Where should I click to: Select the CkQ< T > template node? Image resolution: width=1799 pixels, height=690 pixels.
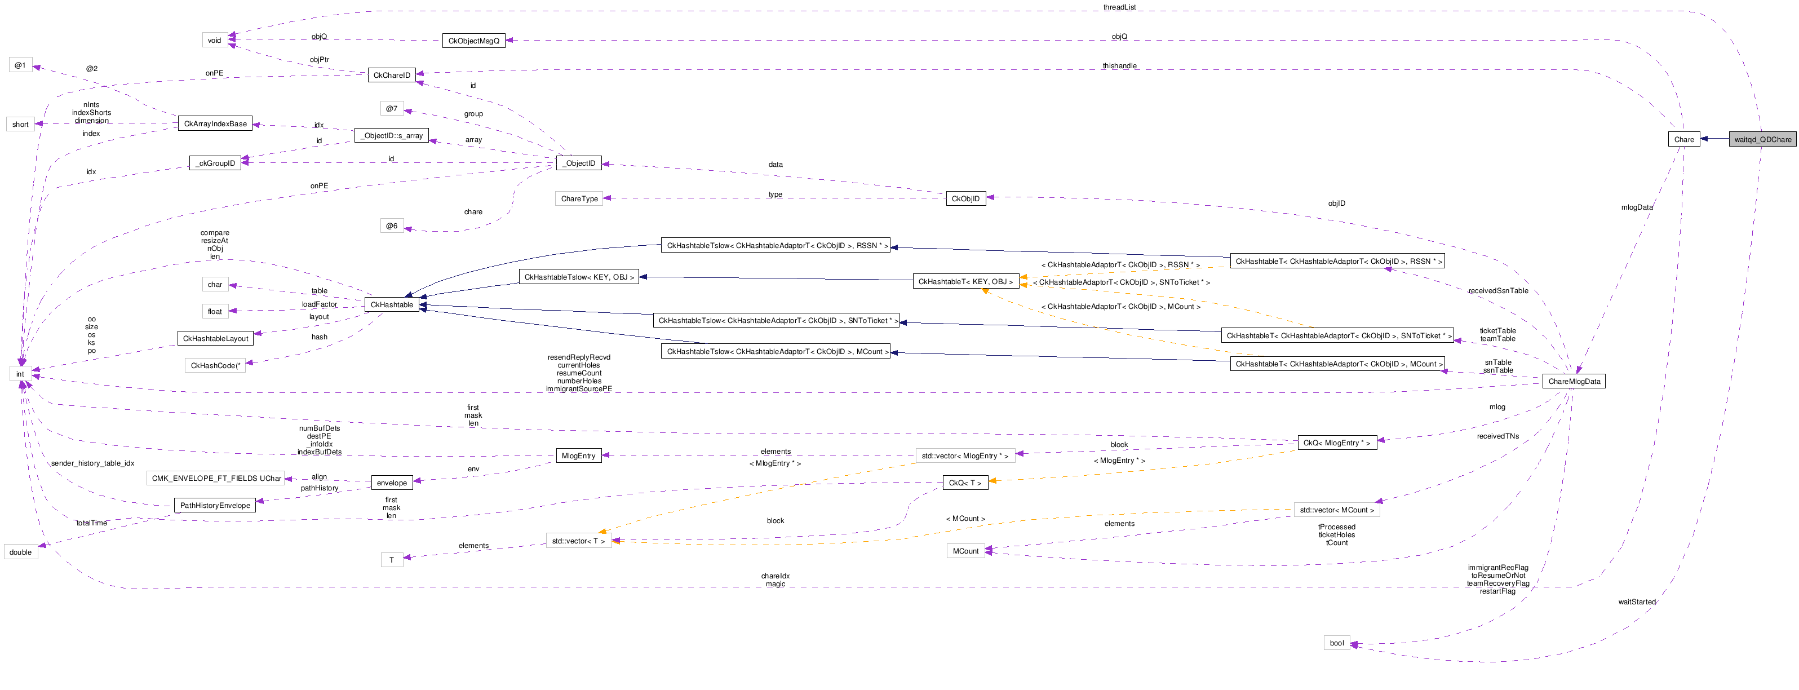click(x=965, y=483)
